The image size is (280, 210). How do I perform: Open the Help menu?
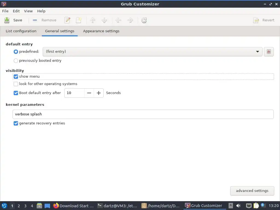41,11
